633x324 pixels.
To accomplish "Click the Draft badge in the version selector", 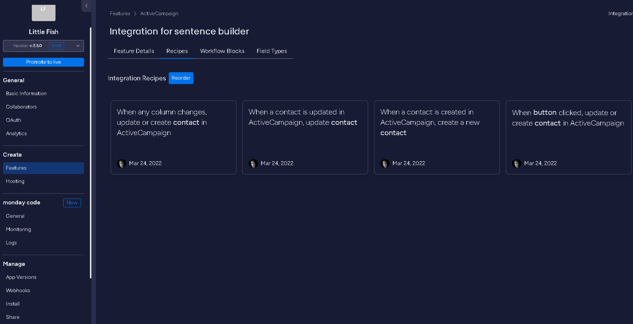I will click(x=57, y=46).
